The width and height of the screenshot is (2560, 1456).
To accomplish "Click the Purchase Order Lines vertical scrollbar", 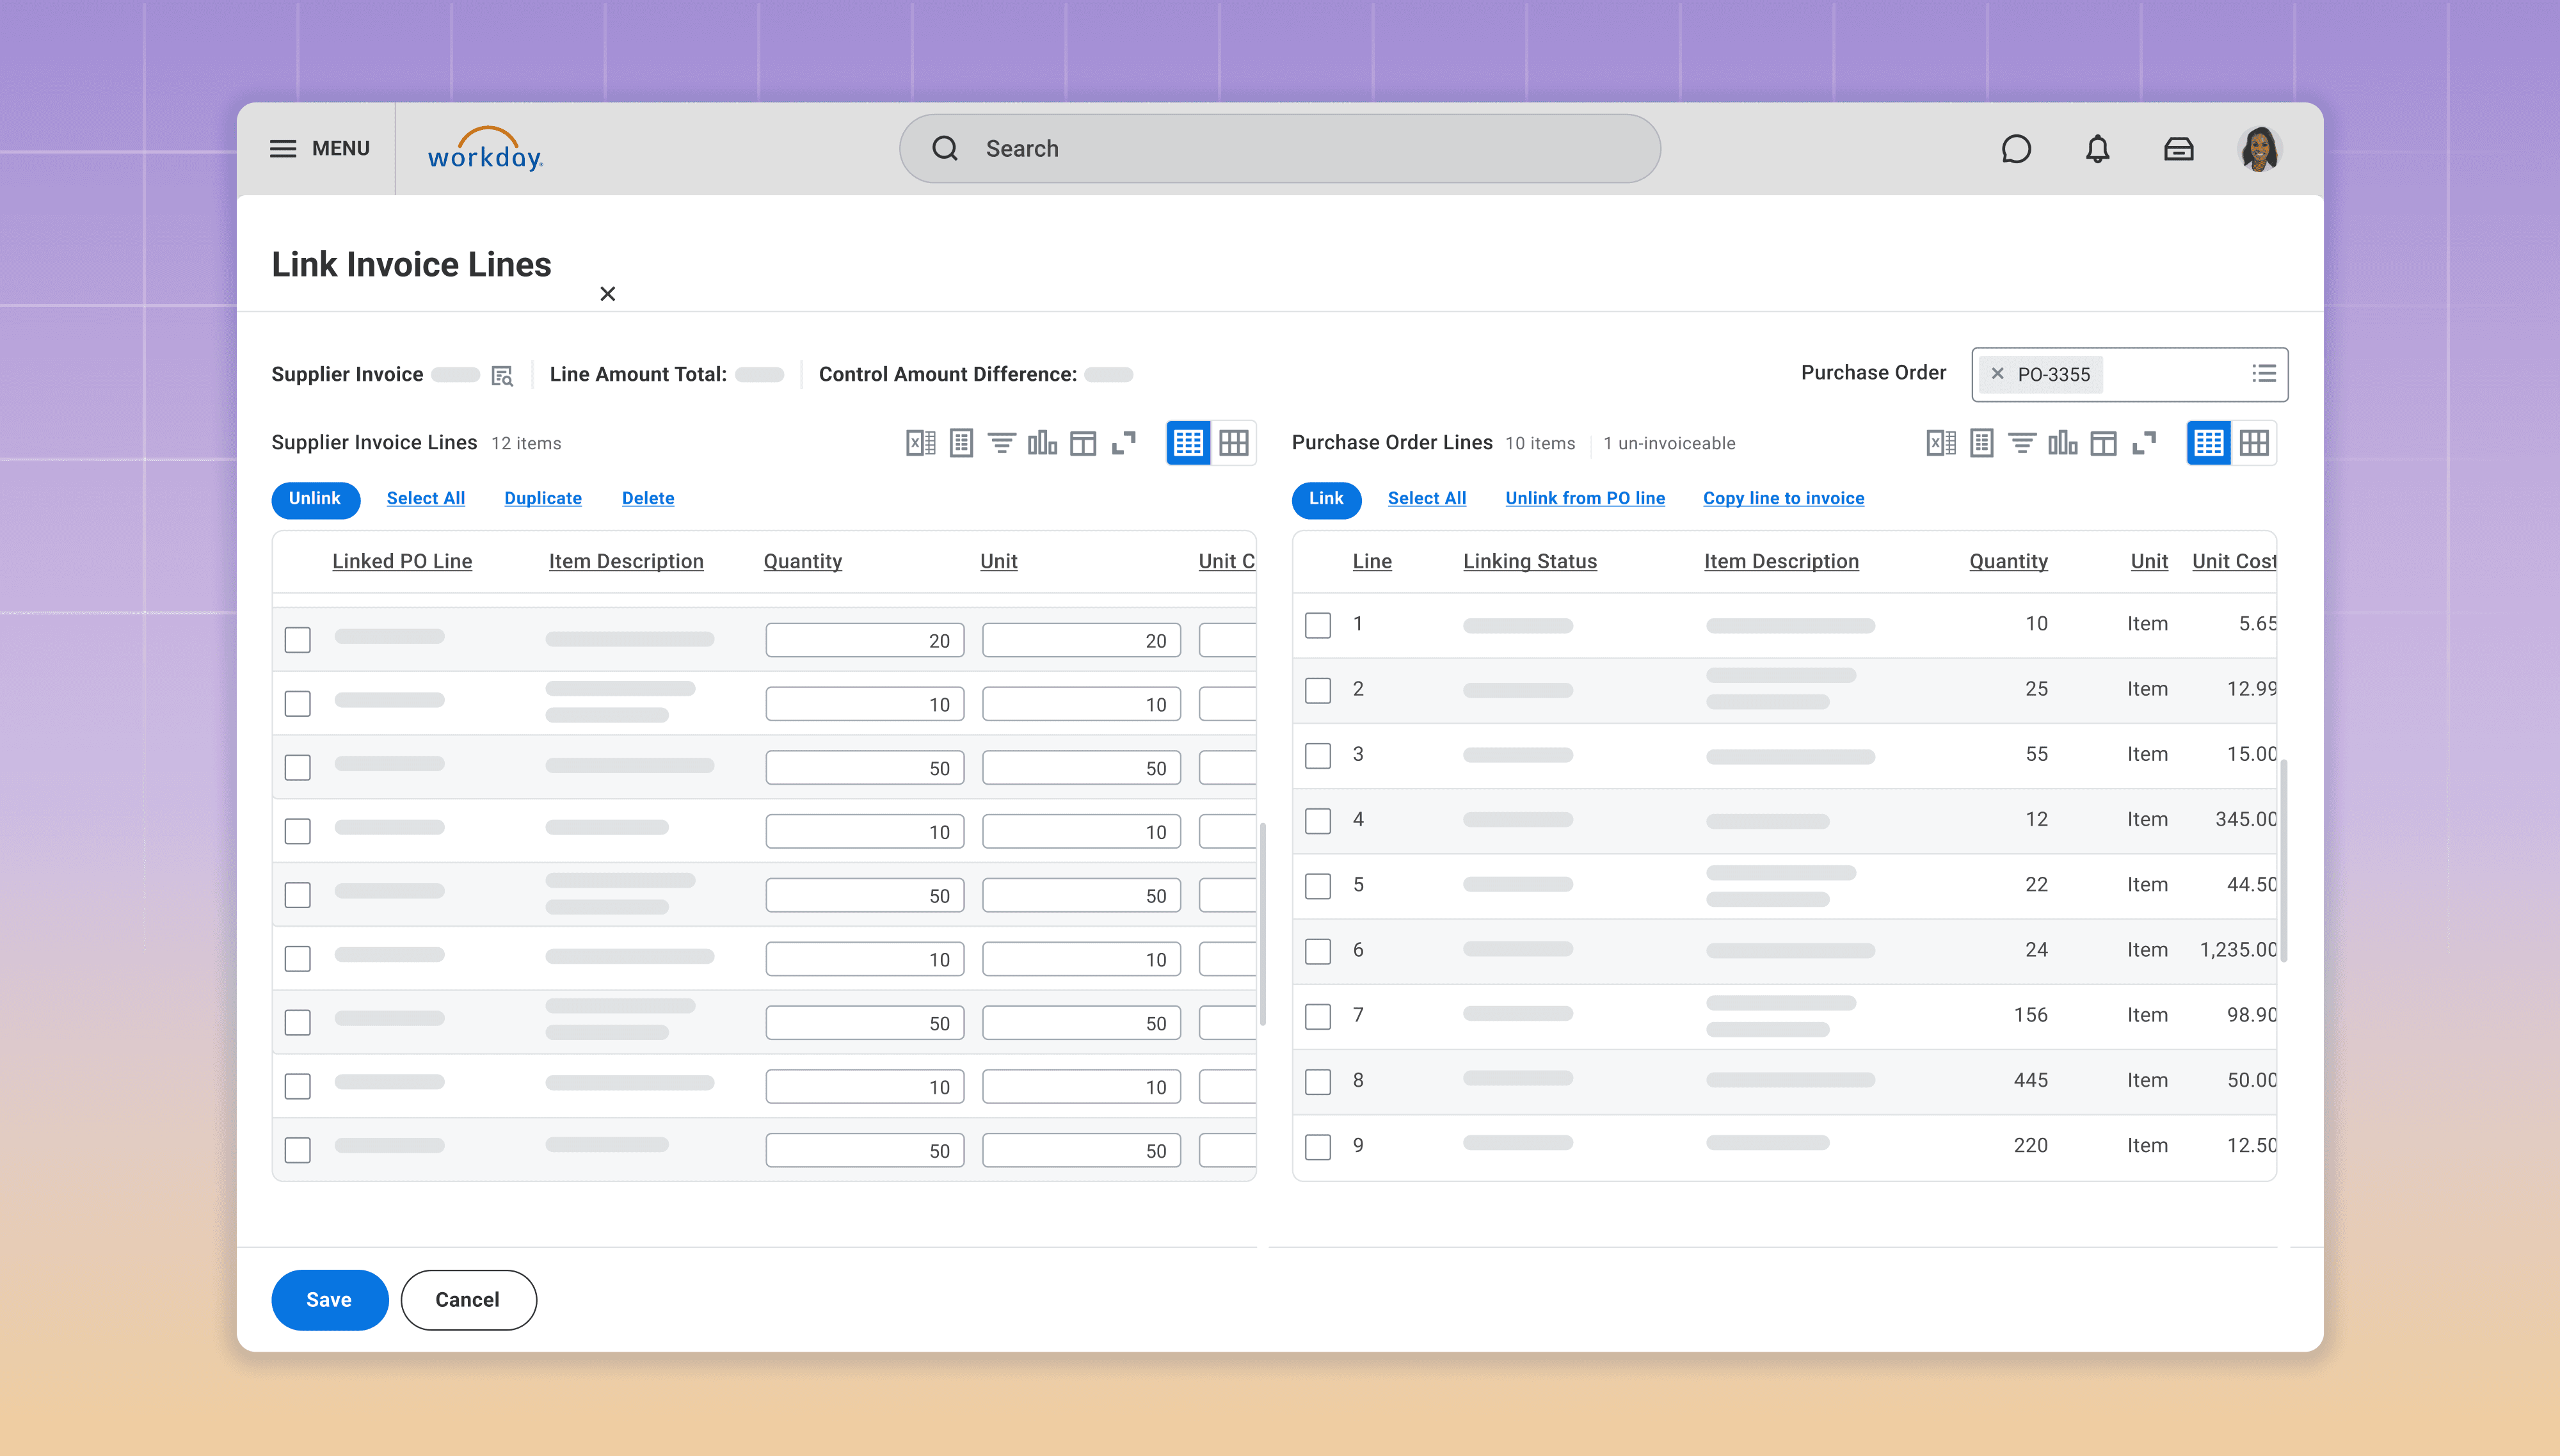I will pyautogui.click(x=2284, y=860).
